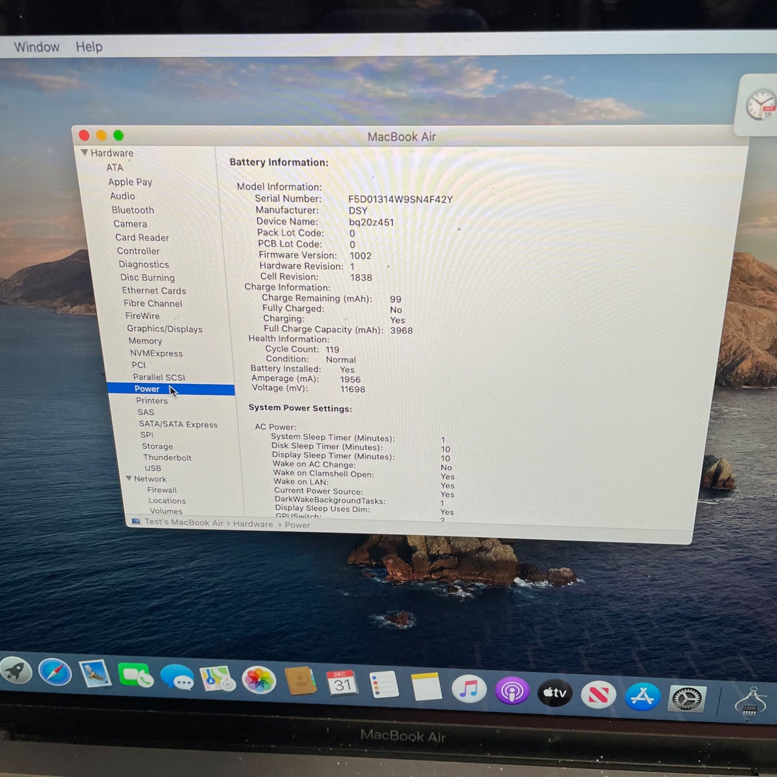Open Launchpad from the Dock
777x777 pixels.
click(16, 671)
